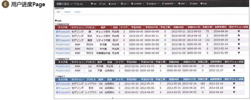Open the asset dropdown menu

click(113, 4)
